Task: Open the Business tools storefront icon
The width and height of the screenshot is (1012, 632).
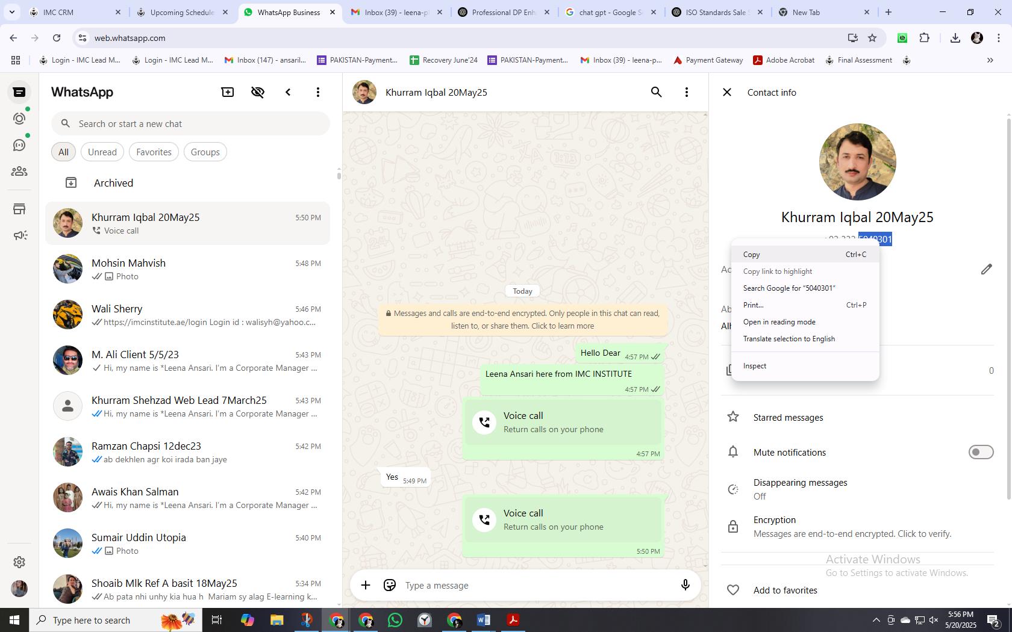Action: (19, 209)
